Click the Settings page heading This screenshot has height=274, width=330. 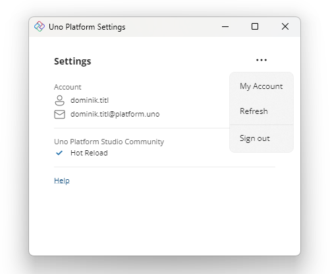pos(72,61)
